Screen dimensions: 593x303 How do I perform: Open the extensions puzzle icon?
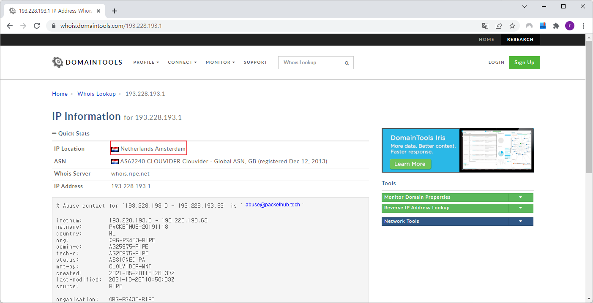556,26
